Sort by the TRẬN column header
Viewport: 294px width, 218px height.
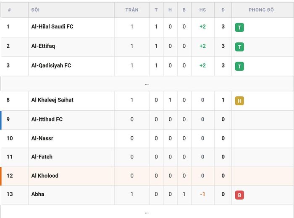[x=132, y=10]
